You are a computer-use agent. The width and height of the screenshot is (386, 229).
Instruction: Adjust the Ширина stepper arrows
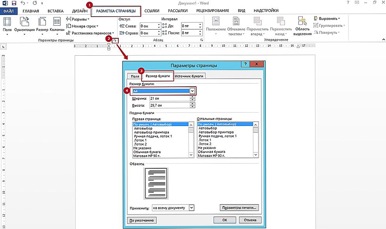point(192,98)
